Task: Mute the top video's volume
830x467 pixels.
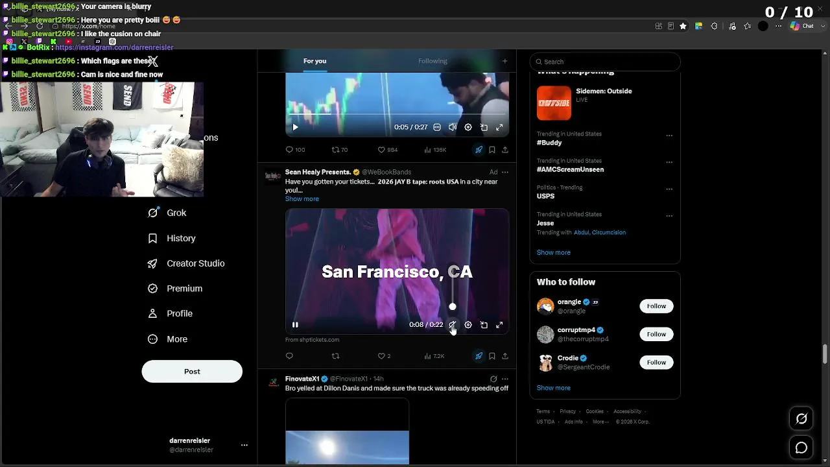Action: coord(453,127)
